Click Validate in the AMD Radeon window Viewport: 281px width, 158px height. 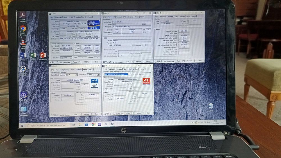(139, 113)
